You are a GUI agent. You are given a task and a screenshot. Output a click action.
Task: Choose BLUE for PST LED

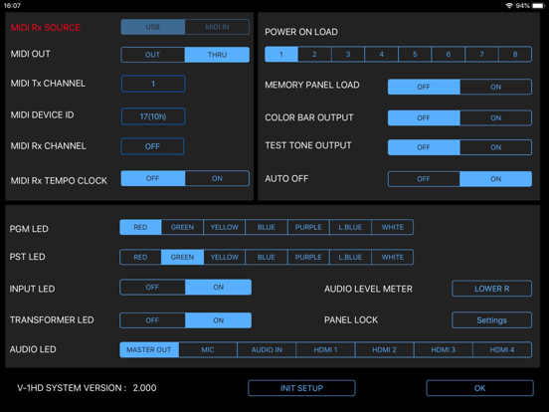pyautogui.click(x=267, y=257)
